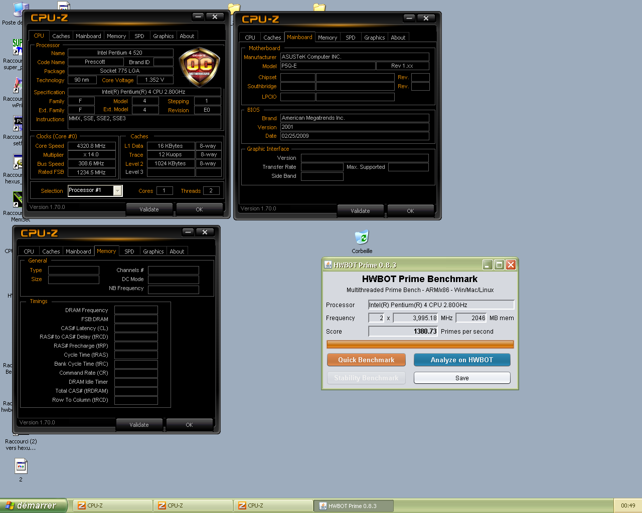The height and width of the screenshot is (513, 642).
Task: Select Graphics tab in the Mainboard CPU-Z window
Action: pos(375,38)
